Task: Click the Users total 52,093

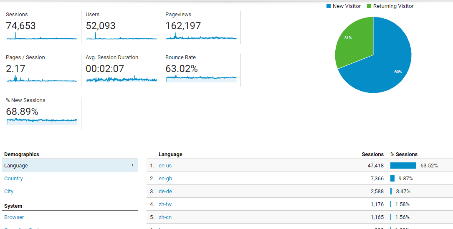Action: pos(101,26)
